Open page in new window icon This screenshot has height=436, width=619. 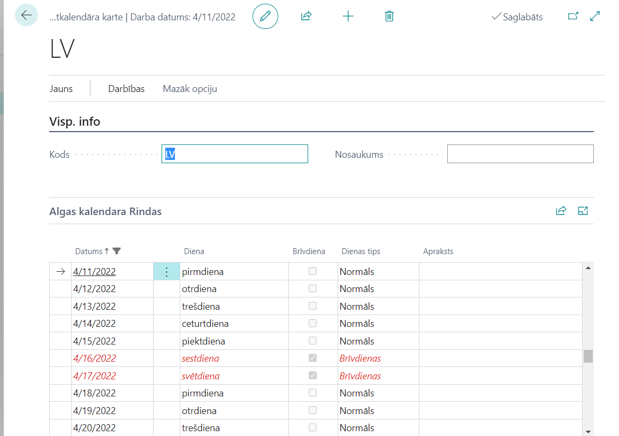(x=573, y=16)
